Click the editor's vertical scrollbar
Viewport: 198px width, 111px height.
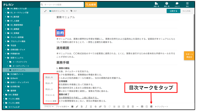[194, 33]
